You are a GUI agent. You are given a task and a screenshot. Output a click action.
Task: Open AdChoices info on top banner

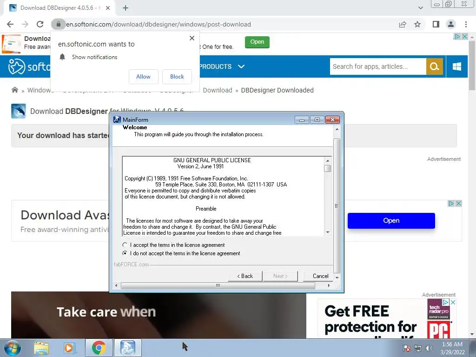coord(457,36)
